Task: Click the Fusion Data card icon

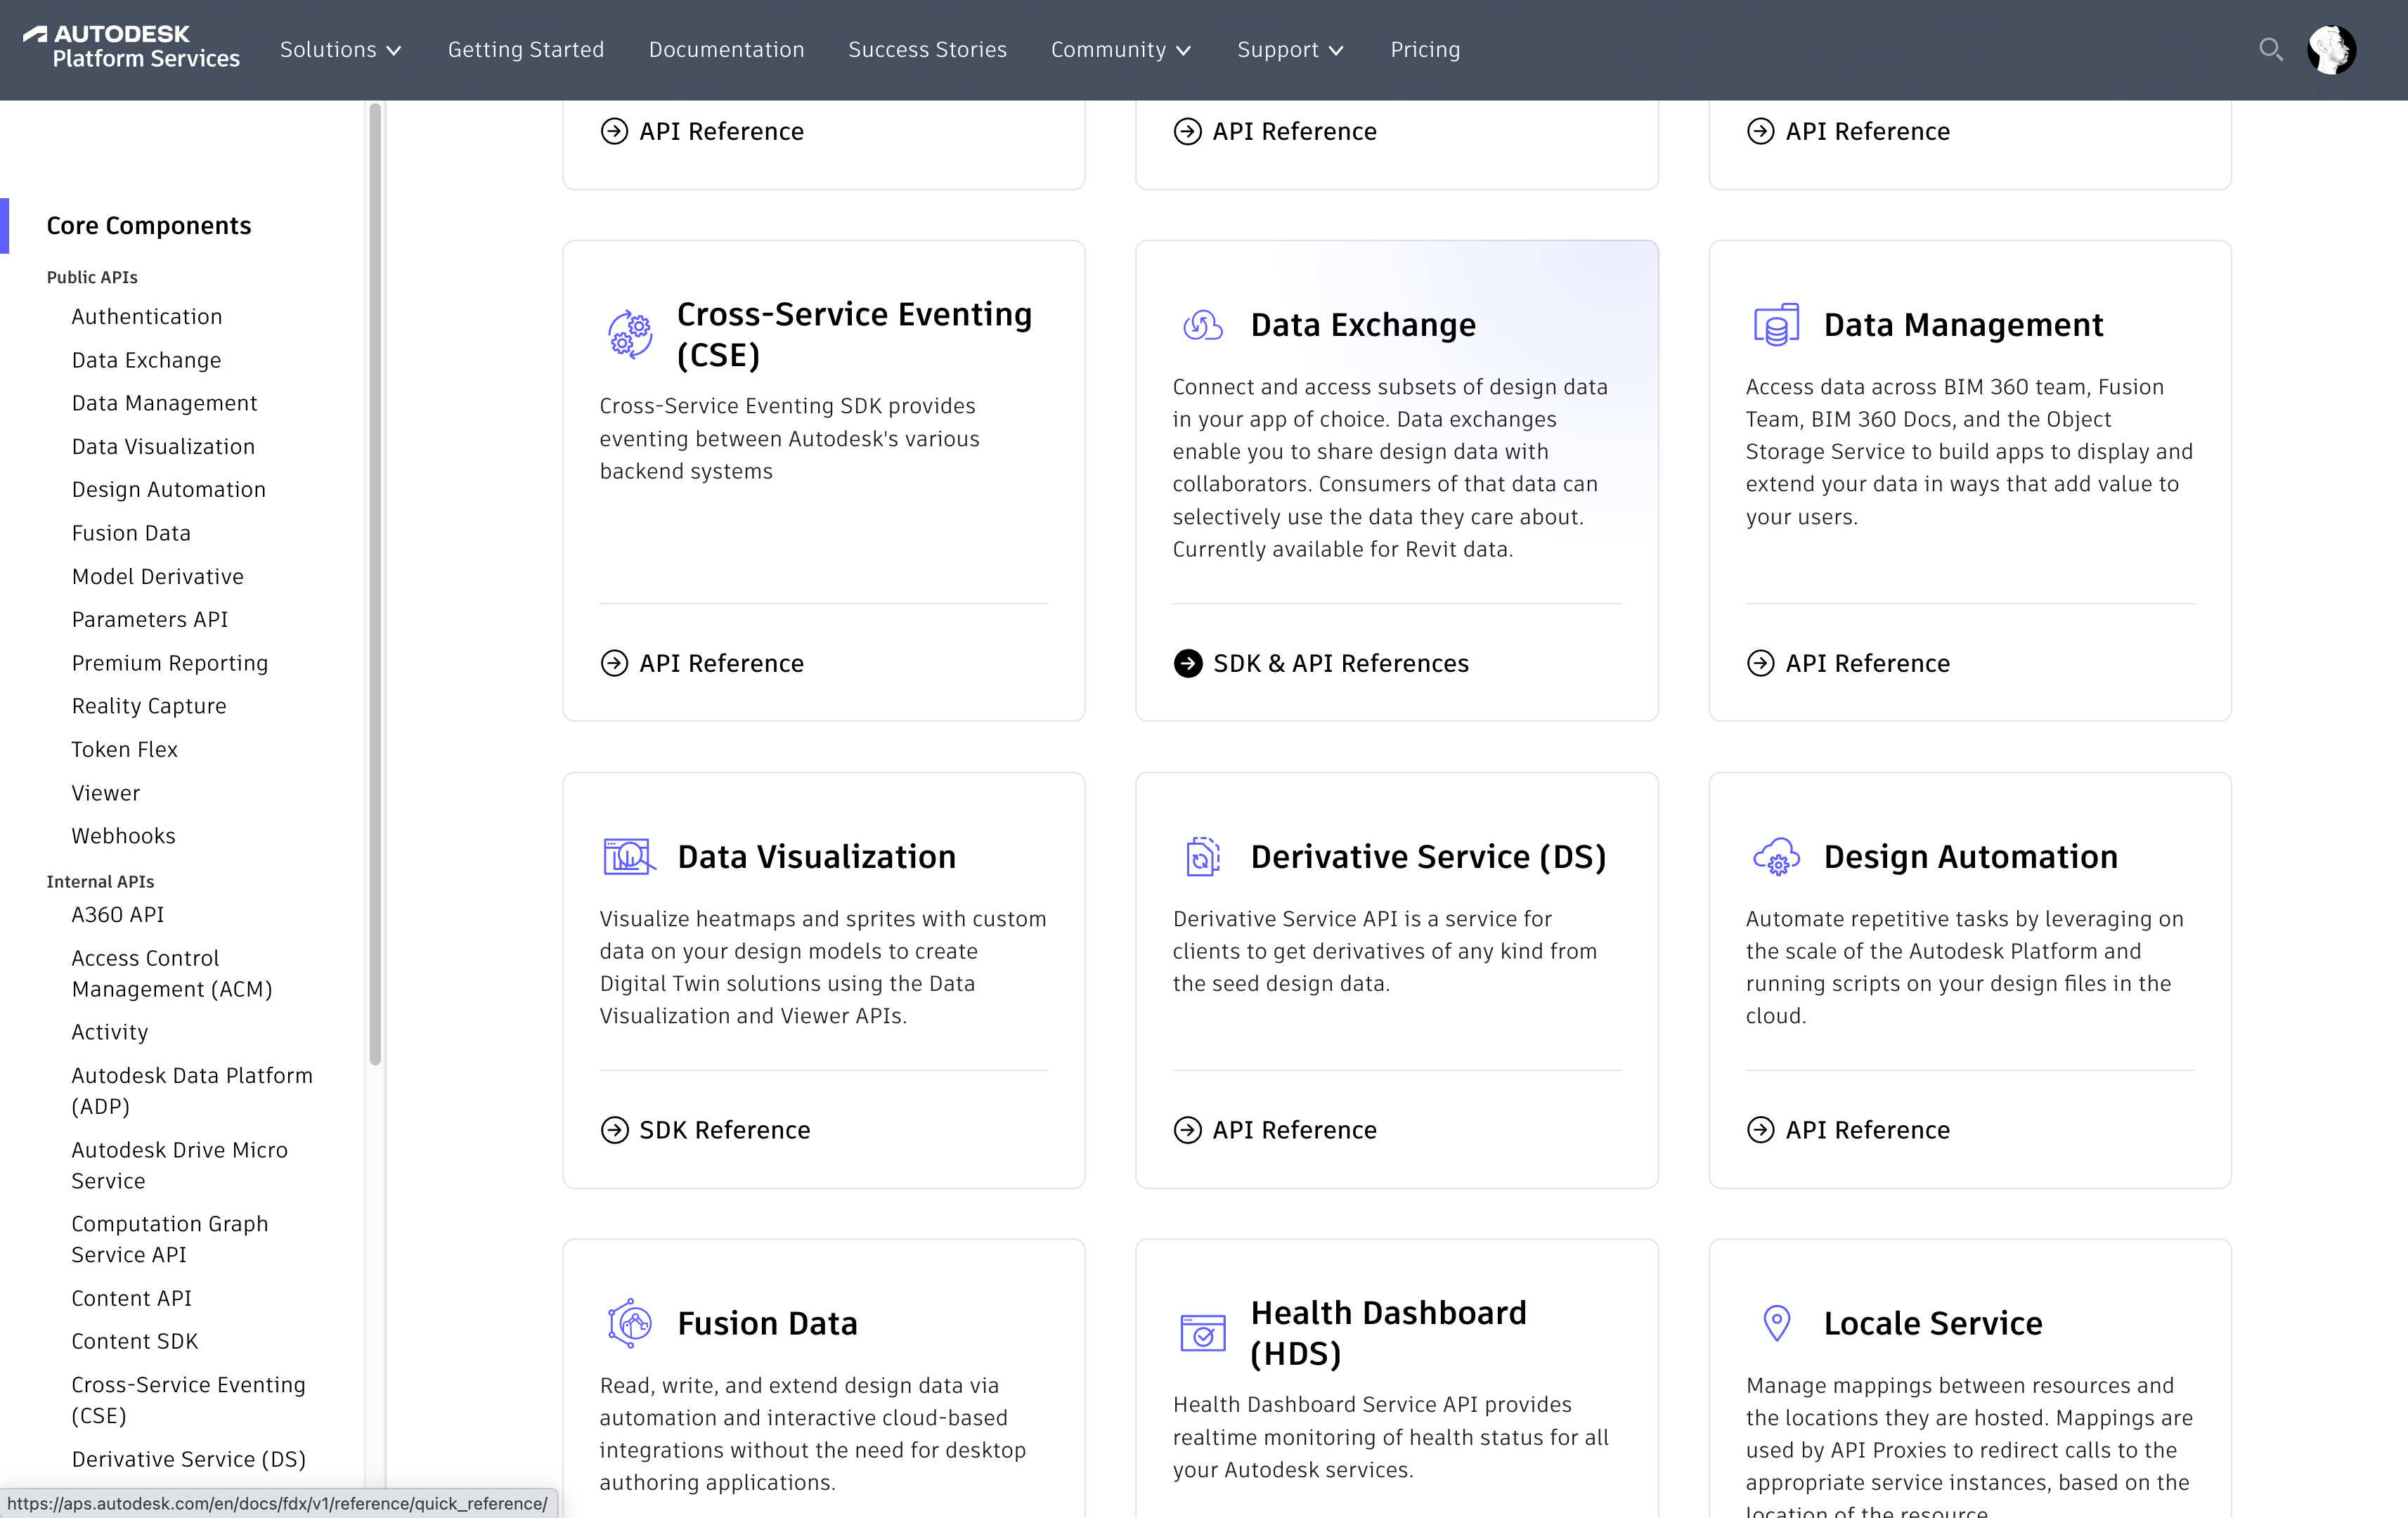Action: pyautogui.click(x=630, y=1323)
